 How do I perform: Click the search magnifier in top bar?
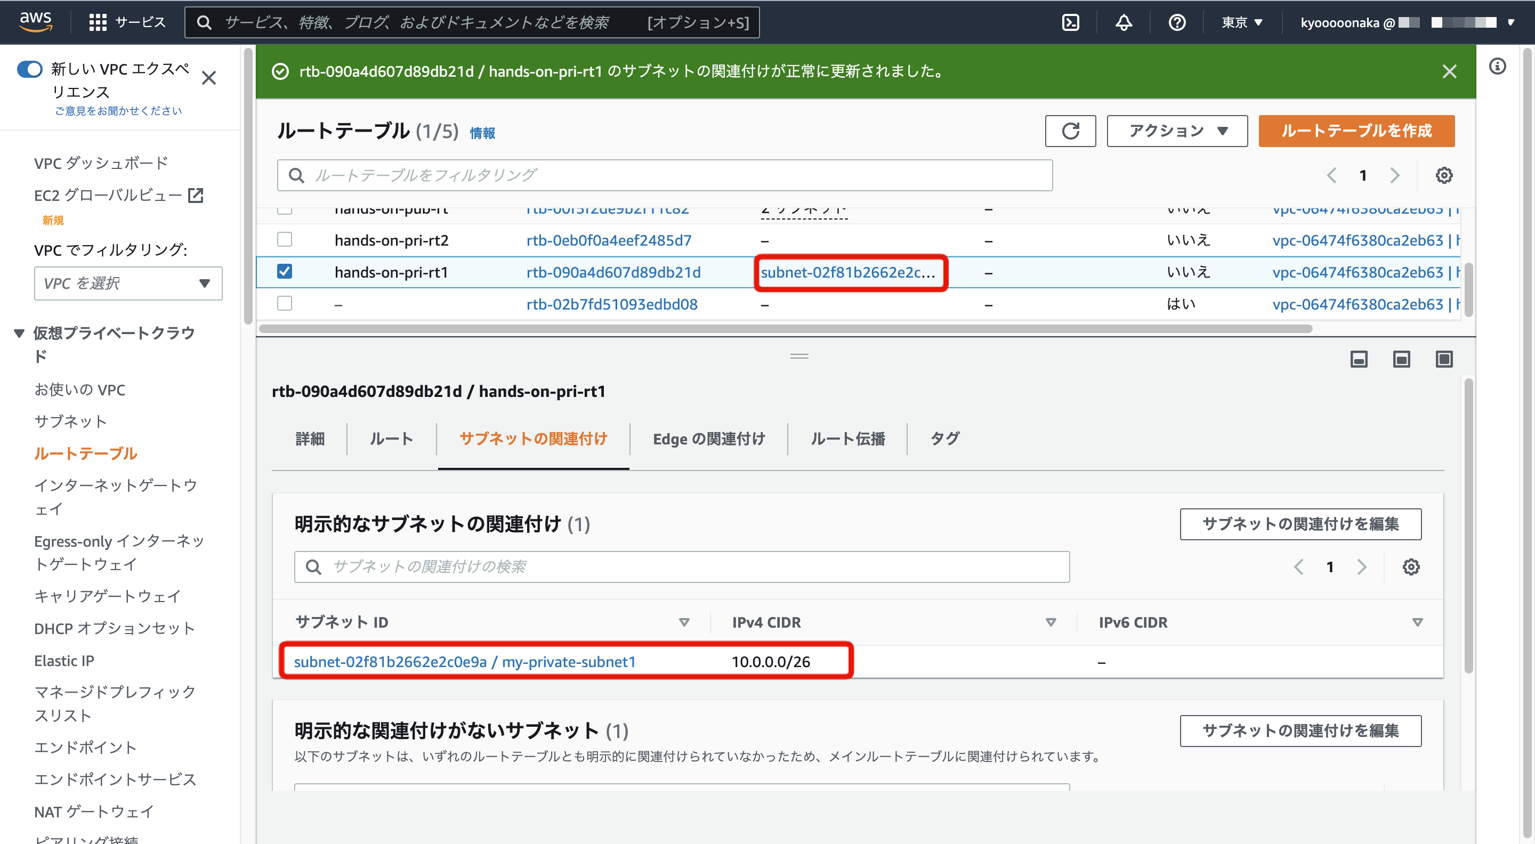tap(204, 22)
